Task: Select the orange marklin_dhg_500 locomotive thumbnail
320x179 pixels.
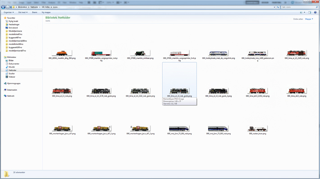Action: pos(62,53)
